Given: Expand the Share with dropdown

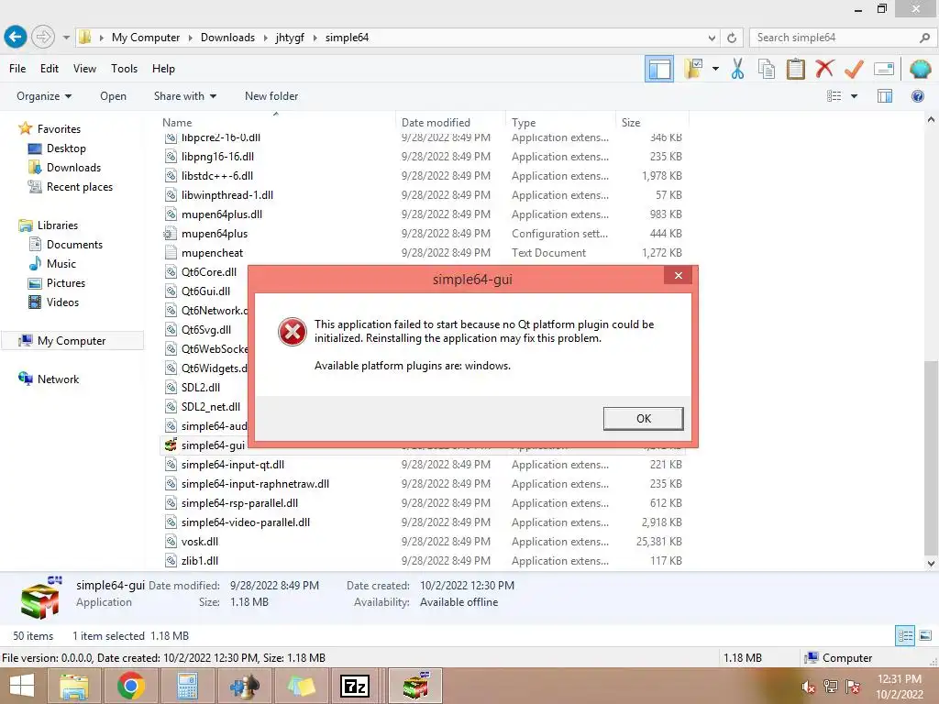Looking at the screenshot, I should pyautogui.click(x=185, y=96).
